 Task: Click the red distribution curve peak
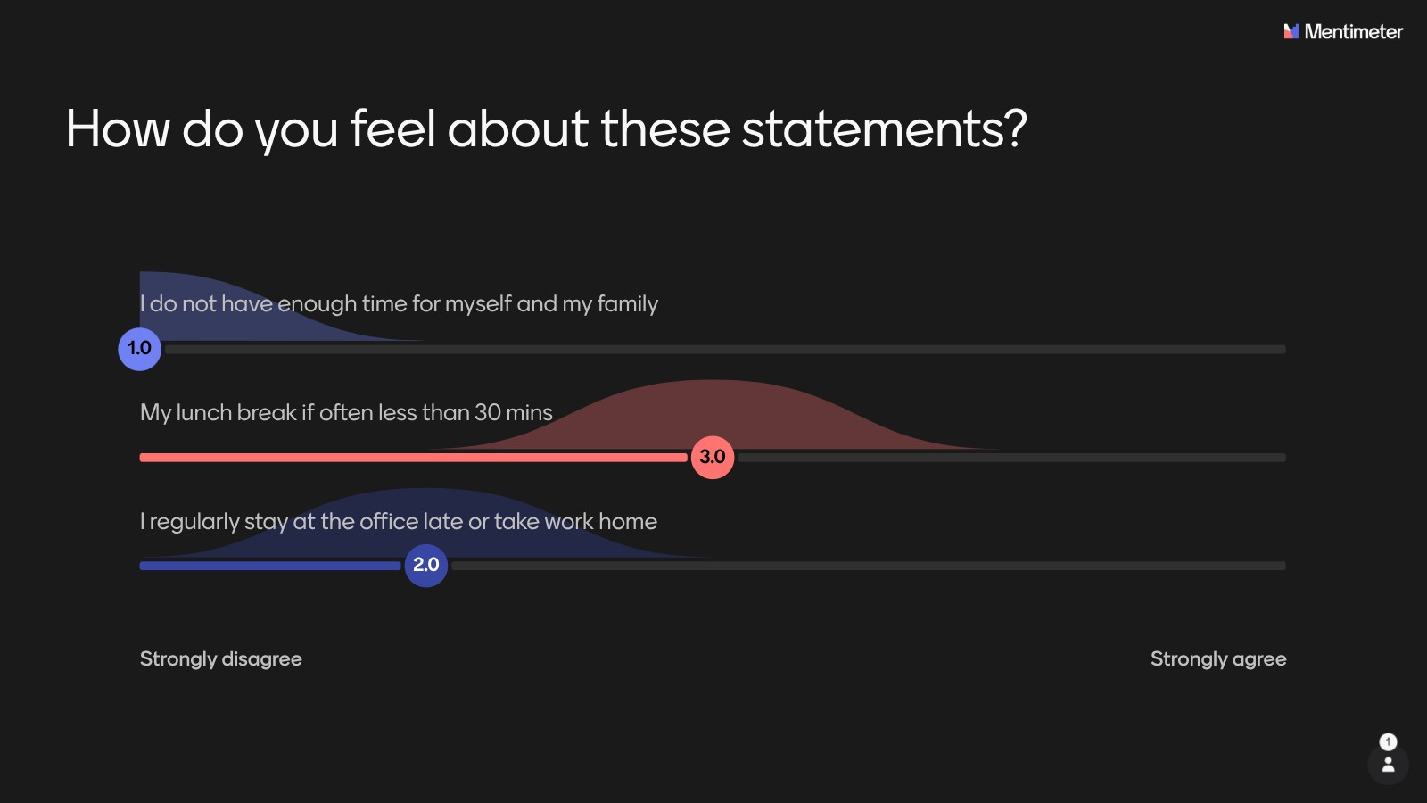713,397
